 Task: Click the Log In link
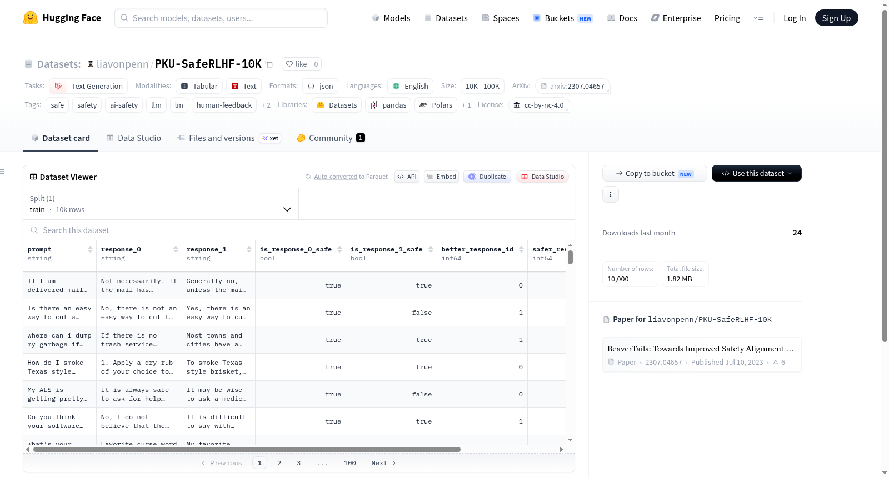click(x=795, y=18)
